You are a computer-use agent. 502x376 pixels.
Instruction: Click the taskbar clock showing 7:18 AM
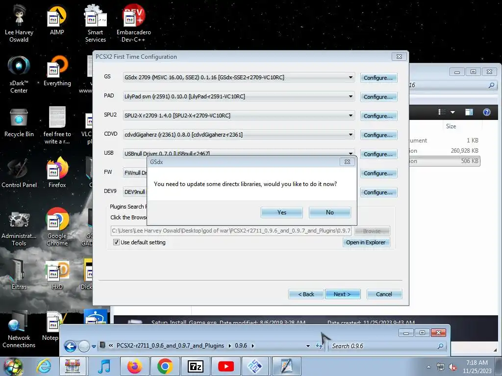click(477, 366)
